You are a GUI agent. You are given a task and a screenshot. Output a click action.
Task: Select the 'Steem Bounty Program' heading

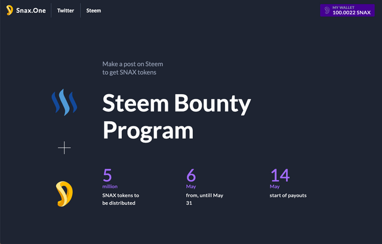pos(177,117)
